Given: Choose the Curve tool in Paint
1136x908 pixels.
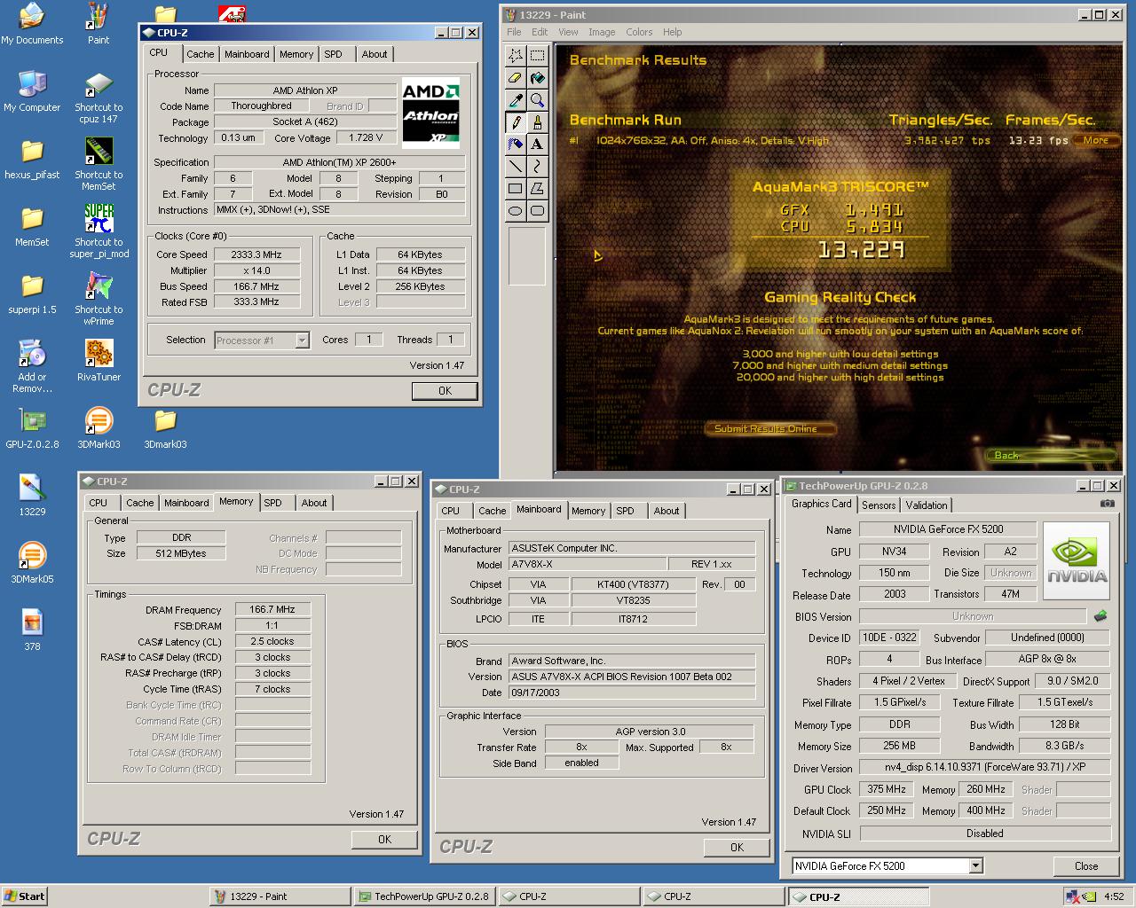Looking at the screenshot, I should pos(537,166).
